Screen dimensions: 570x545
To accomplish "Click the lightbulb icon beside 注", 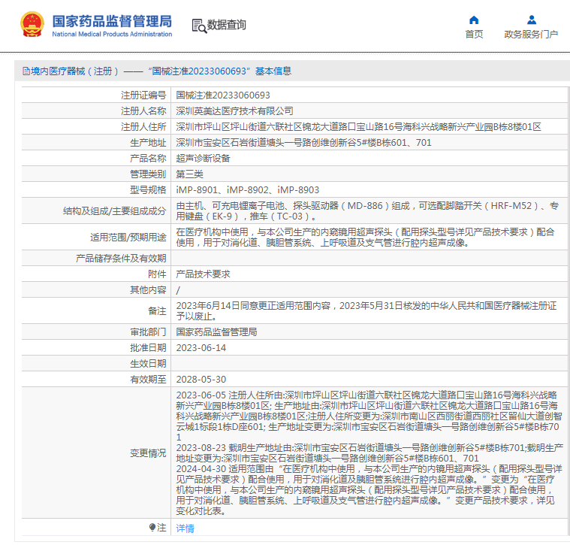I will point(152,528).
